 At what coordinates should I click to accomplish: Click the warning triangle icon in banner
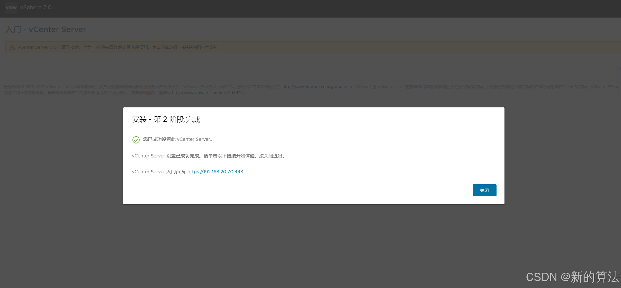(x=12, y=47)
